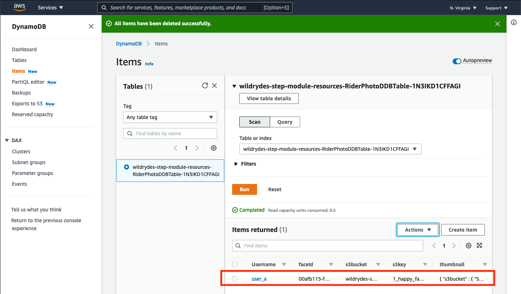Image resolution: width=521 pixels, height=294 pixels.
Task: Open the N. Virginia region dropdown
Action: tap(463, 8)
